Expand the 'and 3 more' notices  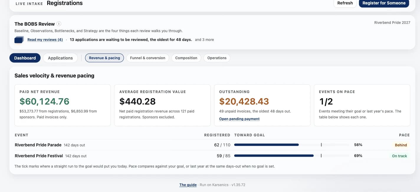[204, 40]
